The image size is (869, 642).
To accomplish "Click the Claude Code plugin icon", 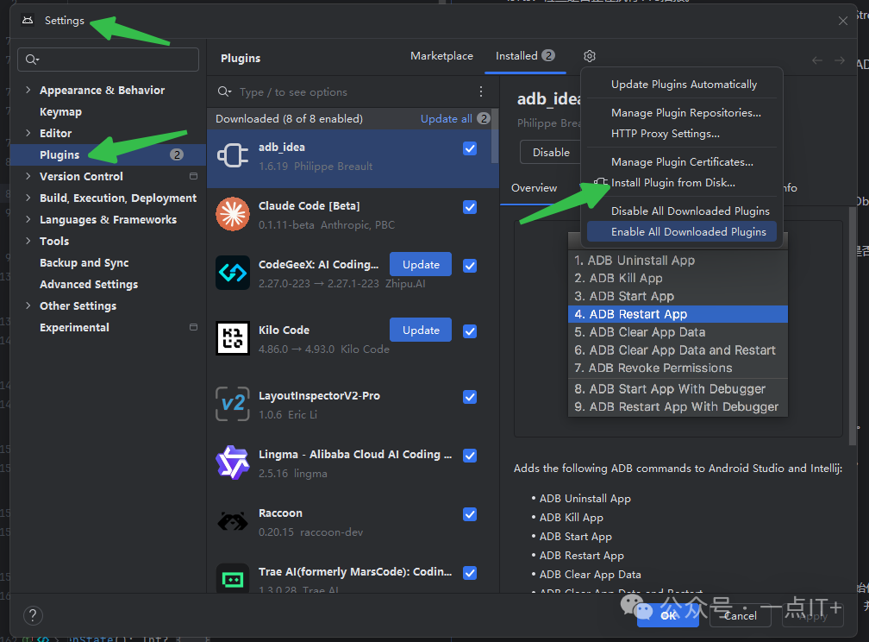I will 232,214.
